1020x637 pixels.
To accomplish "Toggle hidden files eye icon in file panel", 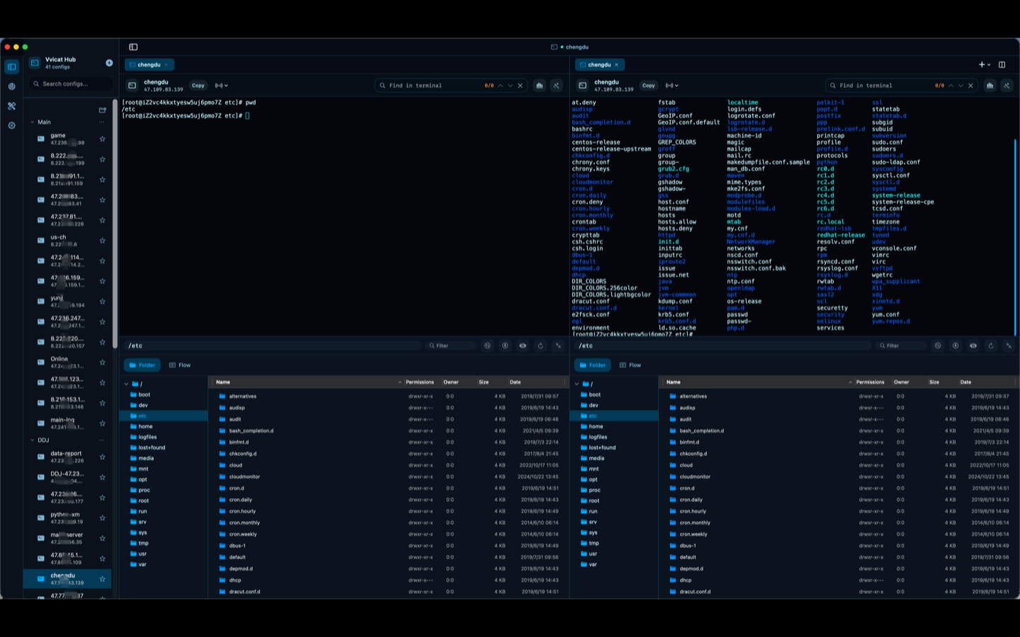I will point(523,345).
